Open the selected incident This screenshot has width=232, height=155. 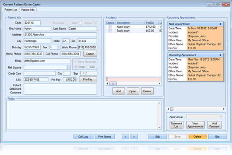click(x=133, y=91)
